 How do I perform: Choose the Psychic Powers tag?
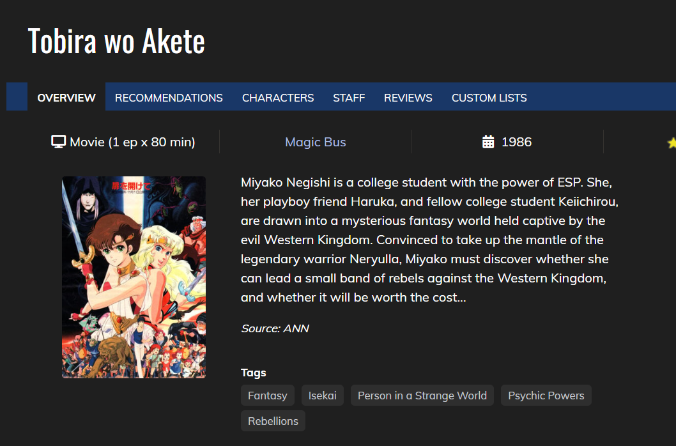click(546, 396)
